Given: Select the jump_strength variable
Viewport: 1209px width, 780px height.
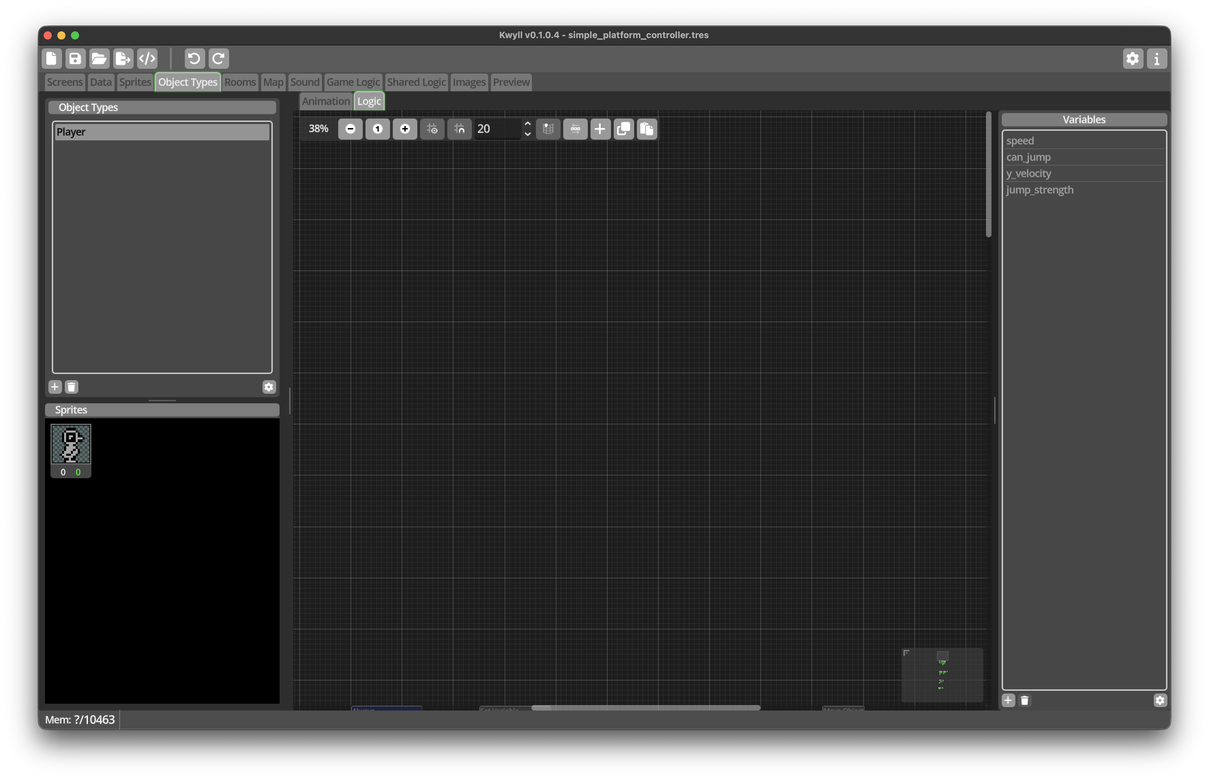Looking at the screenshot, I should 1084,190.
